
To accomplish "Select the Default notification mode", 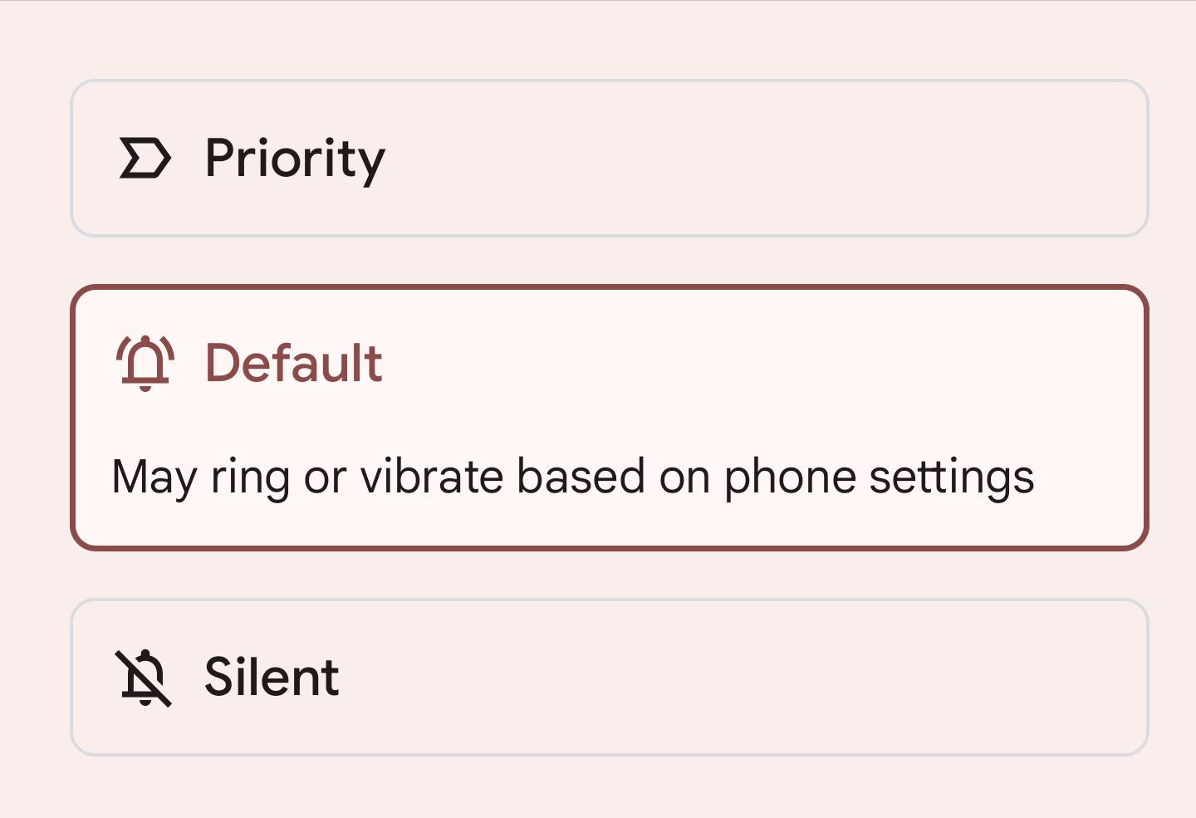I will tap(609, 415).
